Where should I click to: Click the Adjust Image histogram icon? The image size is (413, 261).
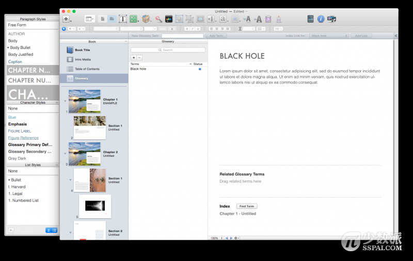(169, 19)
